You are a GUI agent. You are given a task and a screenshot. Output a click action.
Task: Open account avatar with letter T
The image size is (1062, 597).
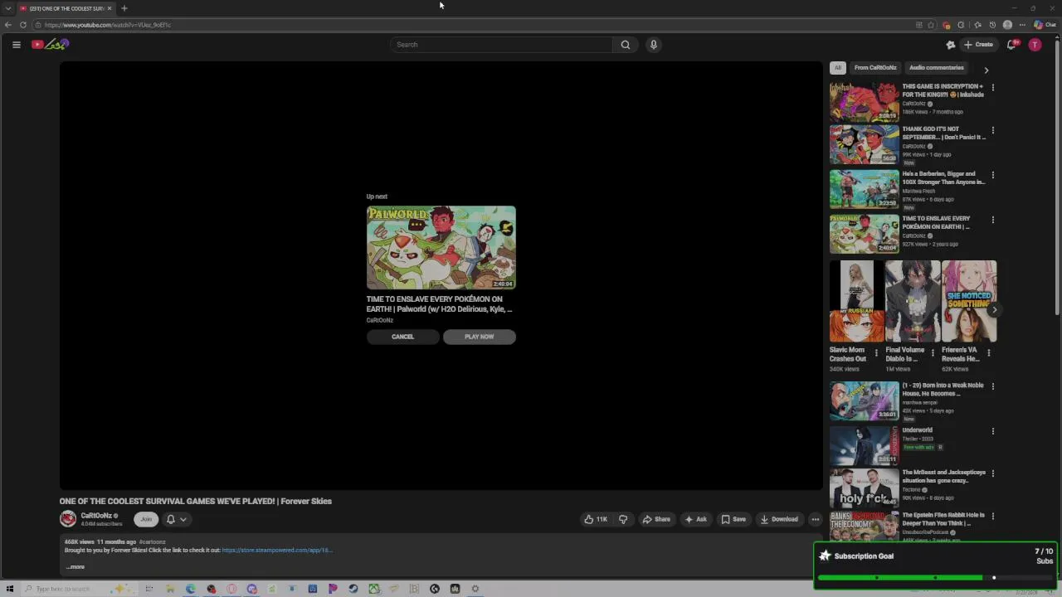1035,45
